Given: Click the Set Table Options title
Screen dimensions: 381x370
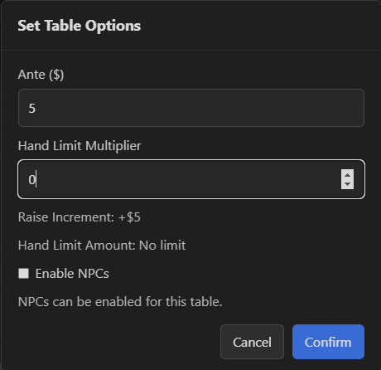Looking at the screenshot, I should 80,26.
